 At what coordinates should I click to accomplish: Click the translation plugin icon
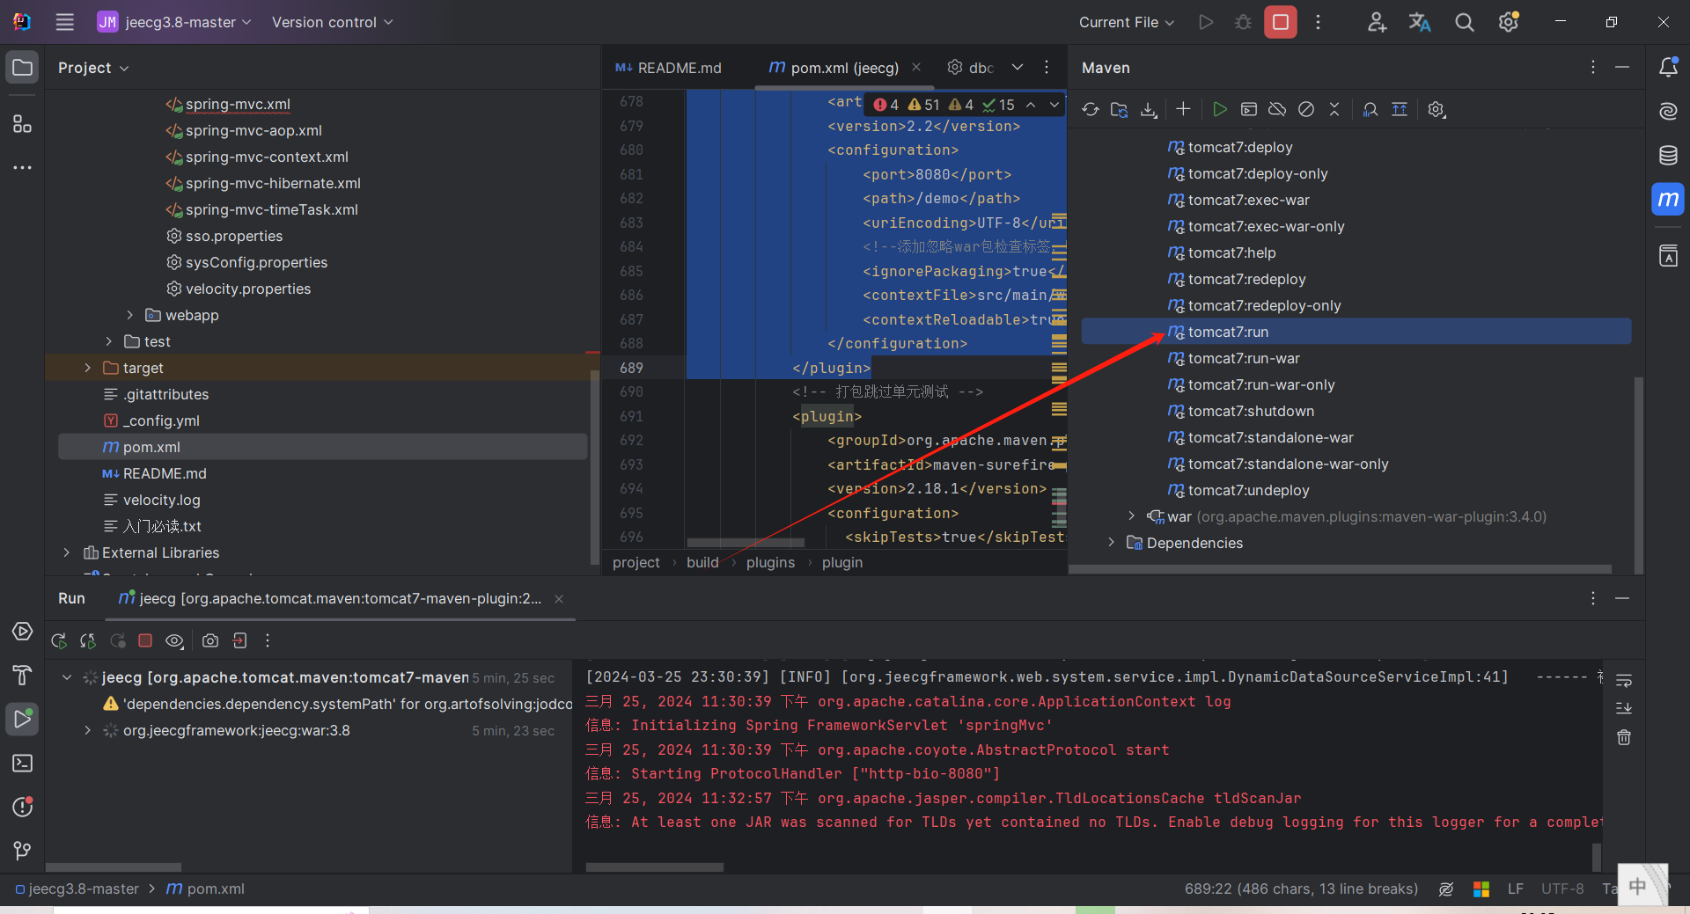point(1420,22)
